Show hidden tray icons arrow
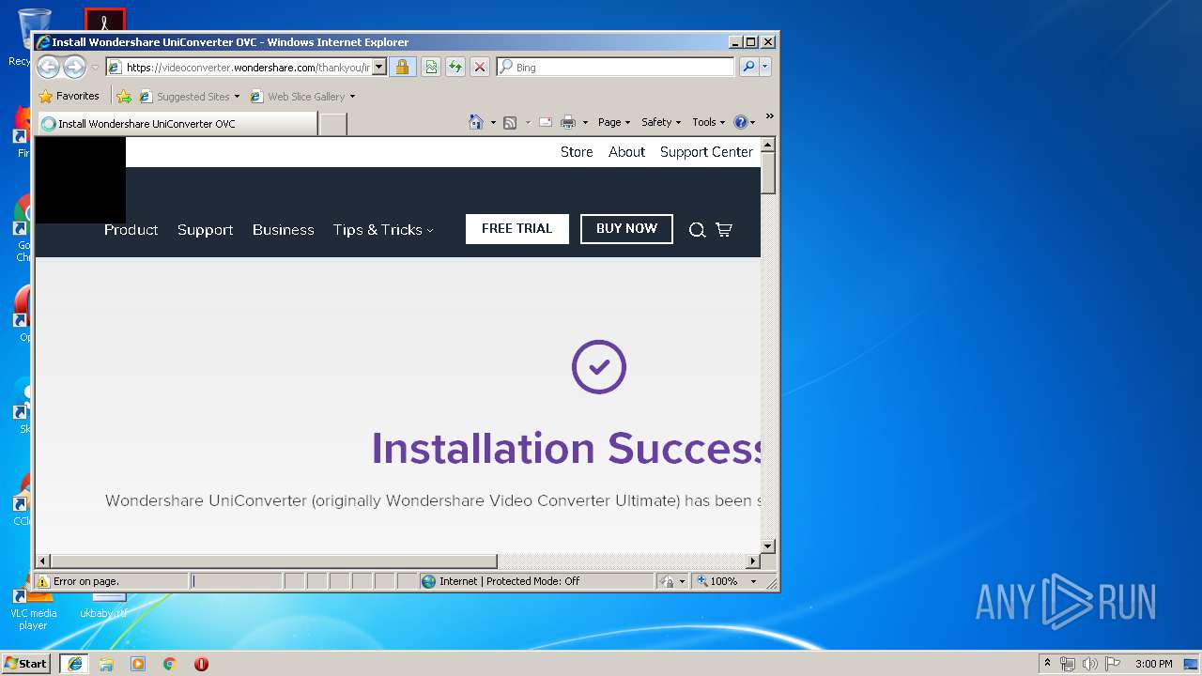 (1048, 664)
